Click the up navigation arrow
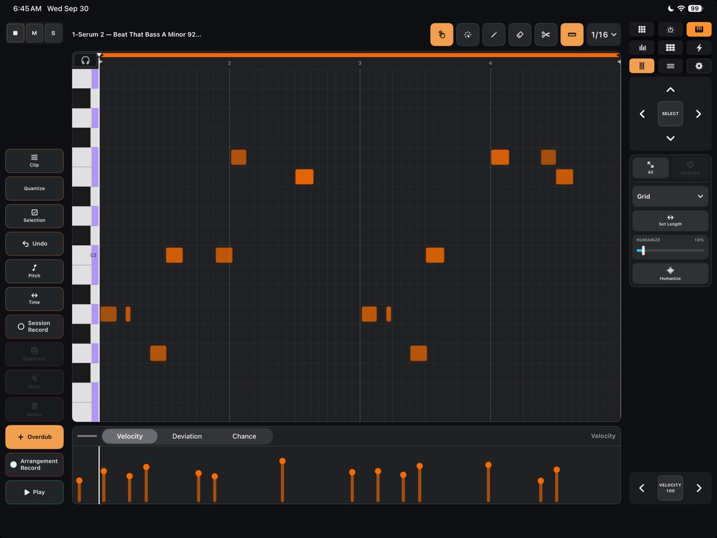The width and height of the screenshot is (717, 538). click(670, 89)
